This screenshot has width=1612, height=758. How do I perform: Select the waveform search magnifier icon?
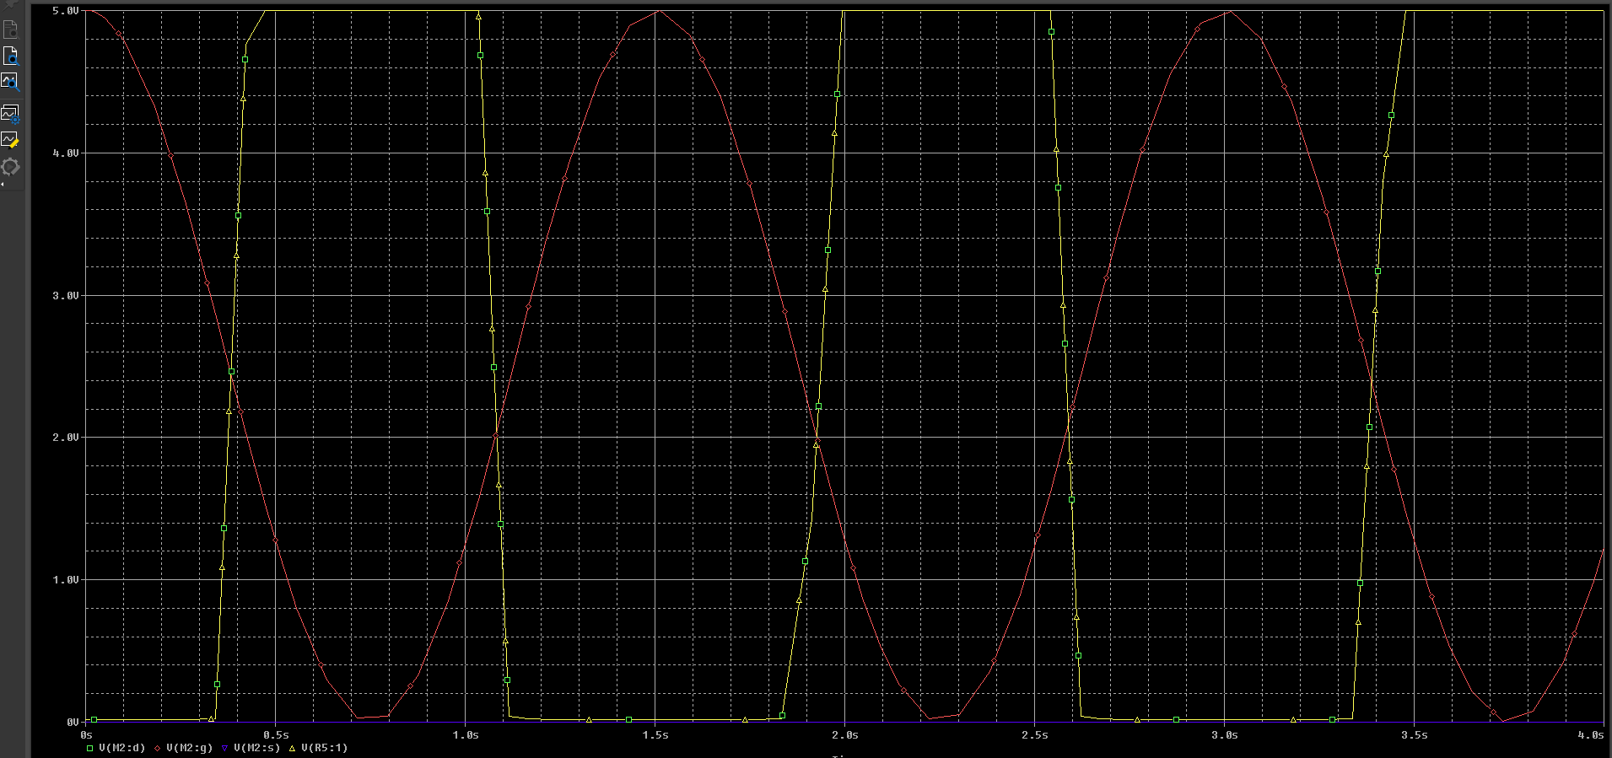click(11, 83)
